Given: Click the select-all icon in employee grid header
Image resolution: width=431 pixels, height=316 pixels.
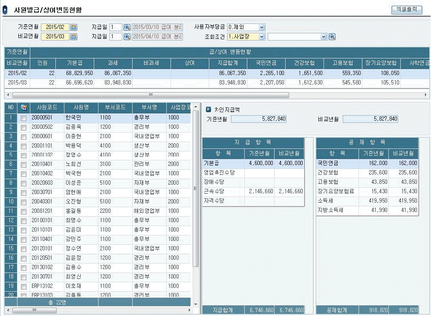Looking at the screenshot, I should pos(23,107).
